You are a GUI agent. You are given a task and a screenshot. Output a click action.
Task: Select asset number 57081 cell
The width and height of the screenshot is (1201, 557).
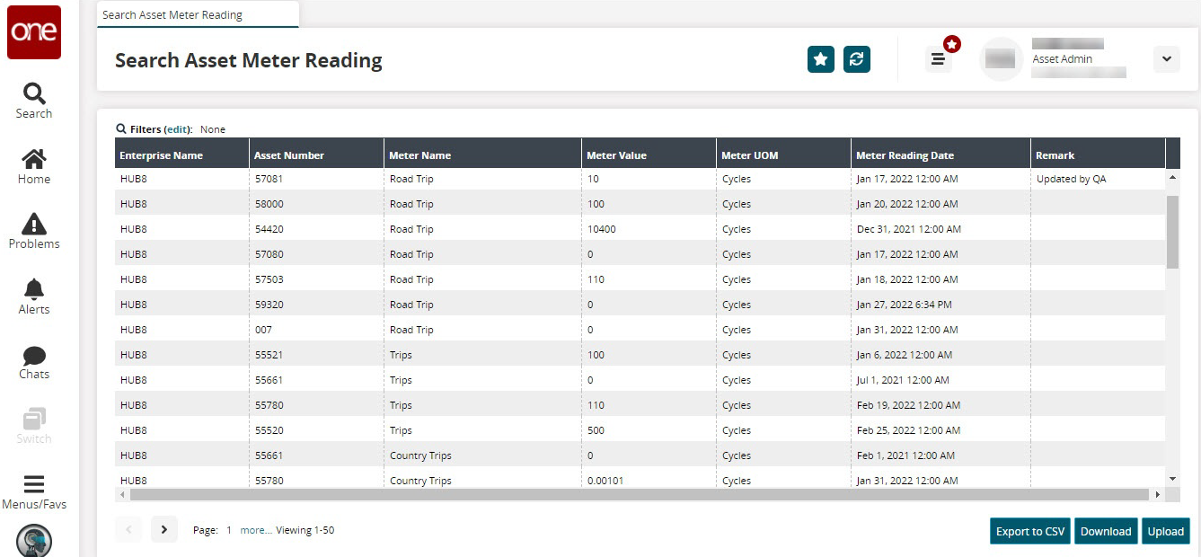[316, 179]
